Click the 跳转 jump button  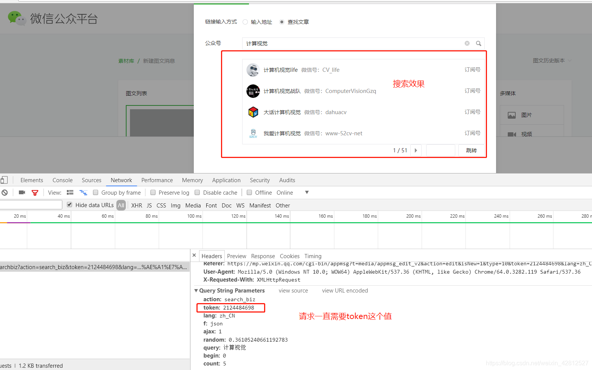(x=471, y=150)
